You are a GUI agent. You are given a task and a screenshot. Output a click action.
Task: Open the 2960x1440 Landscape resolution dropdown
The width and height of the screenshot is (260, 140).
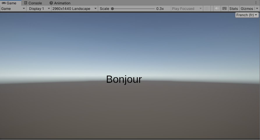coord(75,9)
